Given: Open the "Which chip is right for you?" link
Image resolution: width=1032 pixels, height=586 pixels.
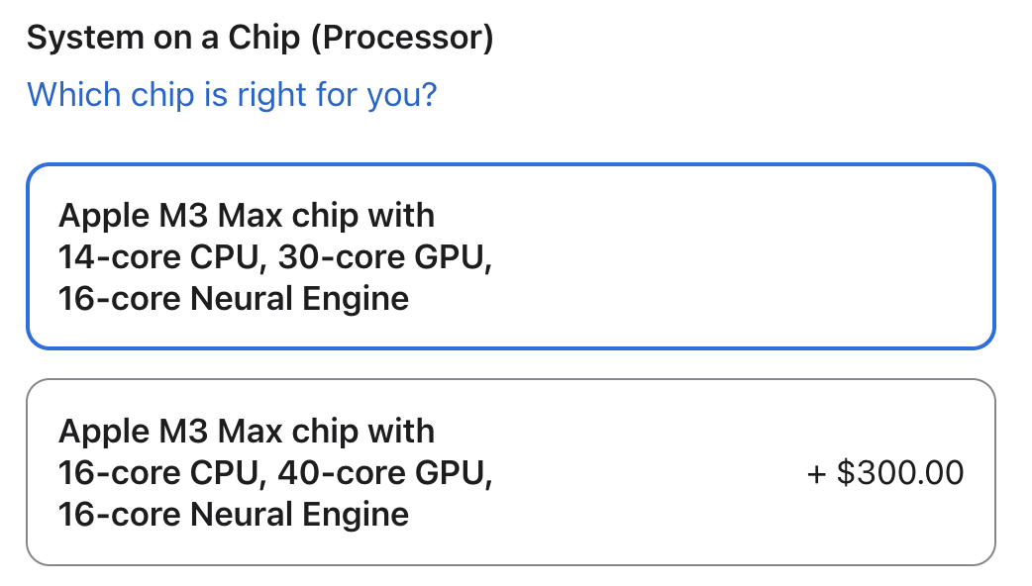Looking at the screenshot, I should [x=232, y=96].
